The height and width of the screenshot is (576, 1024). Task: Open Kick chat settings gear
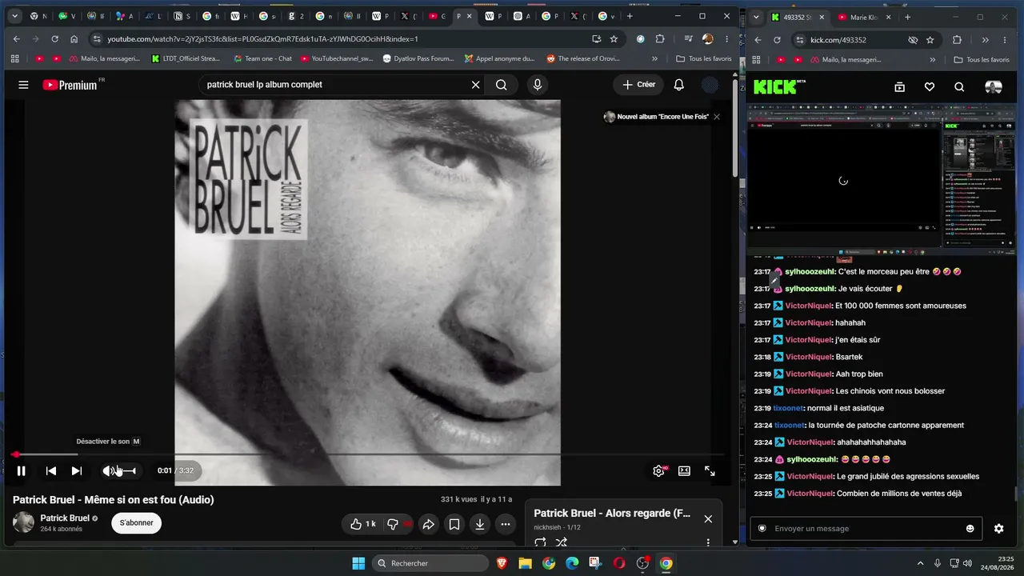(998, 529)
